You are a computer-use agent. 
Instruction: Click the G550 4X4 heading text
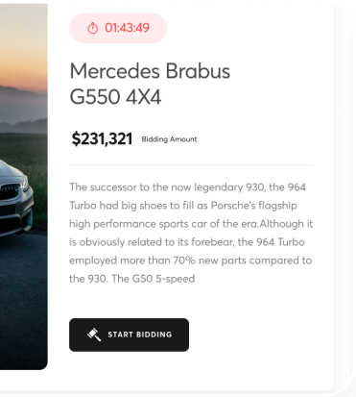click(115, 97)
